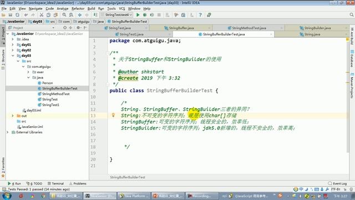Click the Recording taskbar item
The height and width of the screenshot is (200, 355).
202,196
